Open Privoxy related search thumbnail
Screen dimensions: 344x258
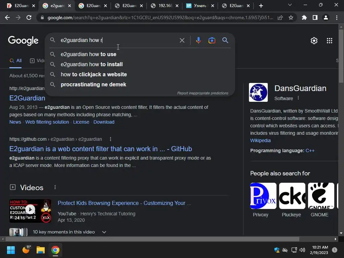[263, 196]
